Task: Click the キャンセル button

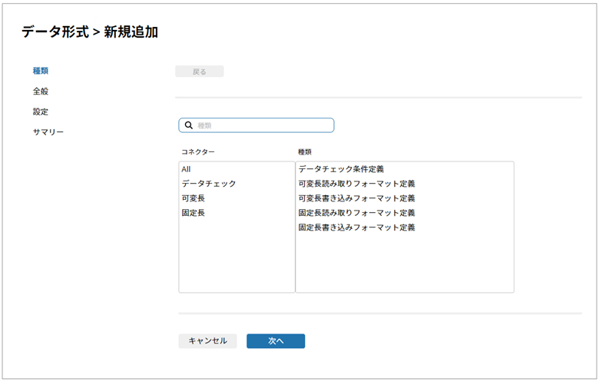Action: 207,341
